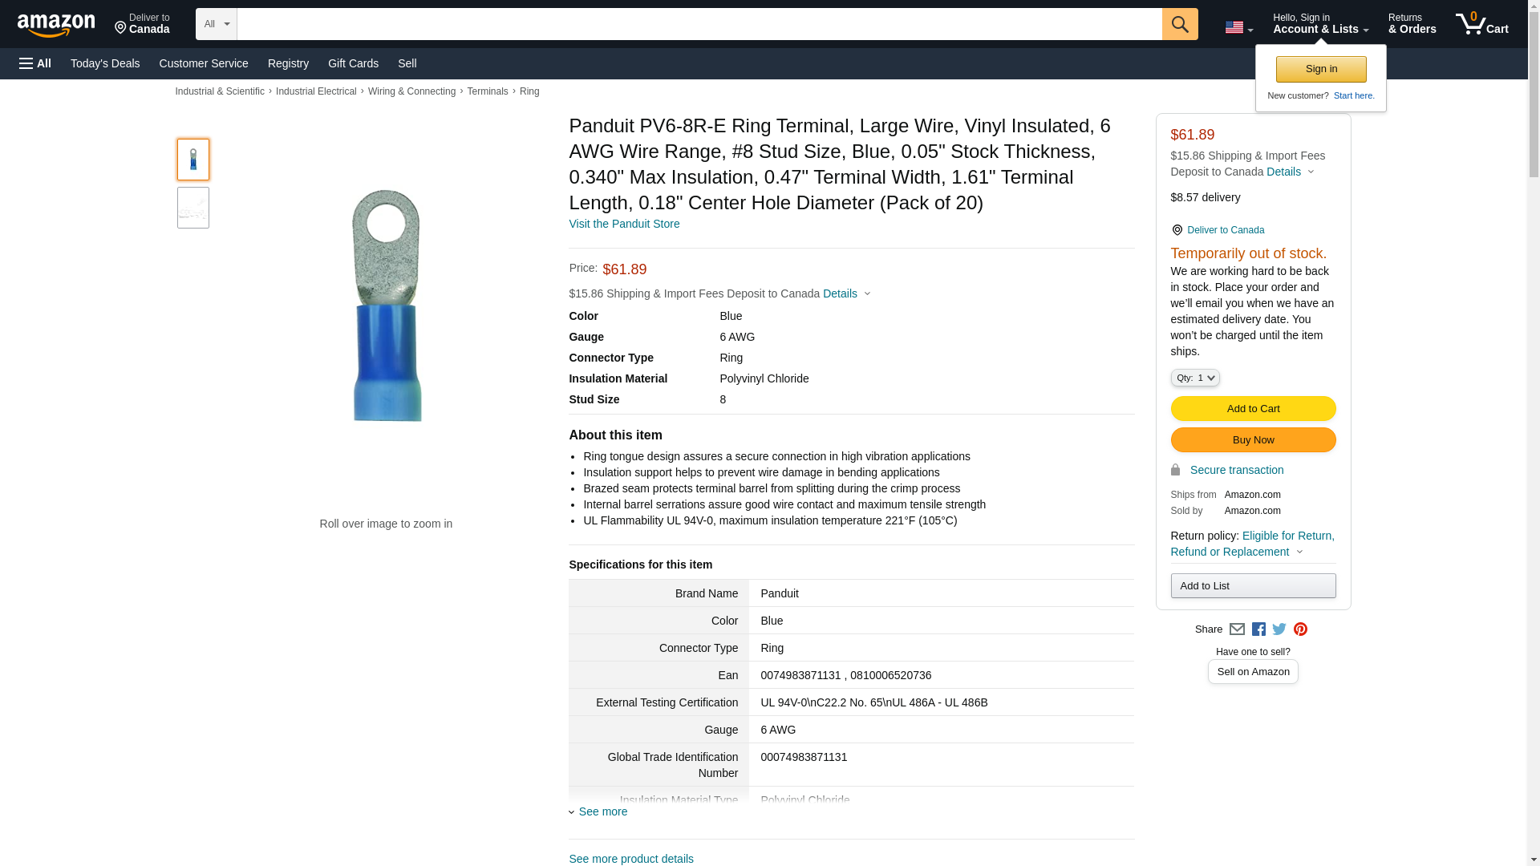Open the All hamburger menu
This screenshot has height=866, width=1540.
35,63
